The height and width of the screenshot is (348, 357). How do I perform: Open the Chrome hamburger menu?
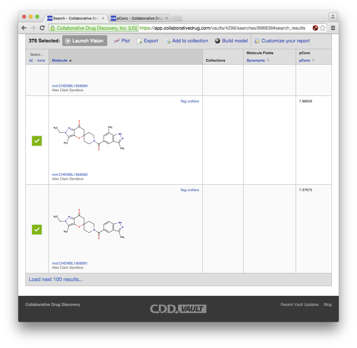click(333, 28)
